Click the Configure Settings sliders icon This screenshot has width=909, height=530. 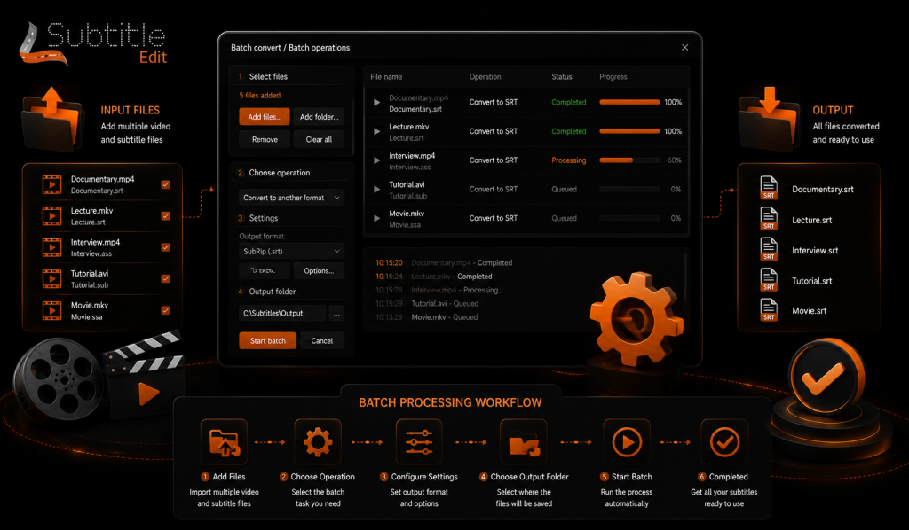coord(419,442)
